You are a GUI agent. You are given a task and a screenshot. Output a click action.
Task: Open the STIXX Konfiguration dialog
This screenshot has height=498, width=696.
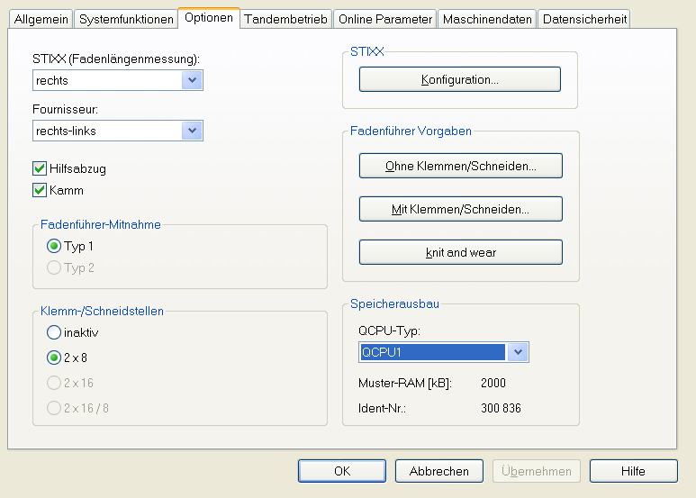click(459, 80)
